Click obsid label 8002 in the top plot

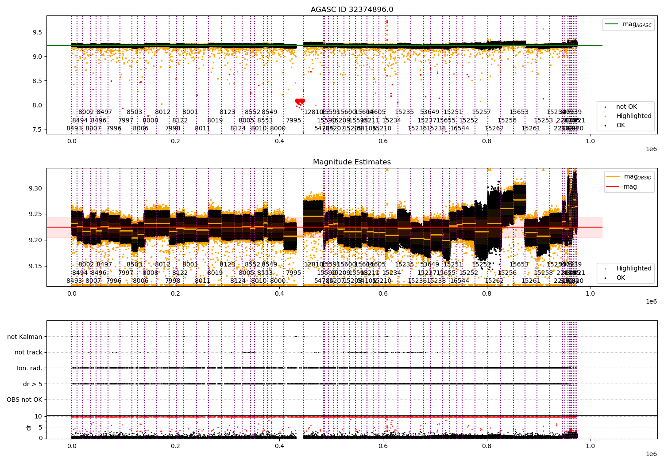(86, 112)
